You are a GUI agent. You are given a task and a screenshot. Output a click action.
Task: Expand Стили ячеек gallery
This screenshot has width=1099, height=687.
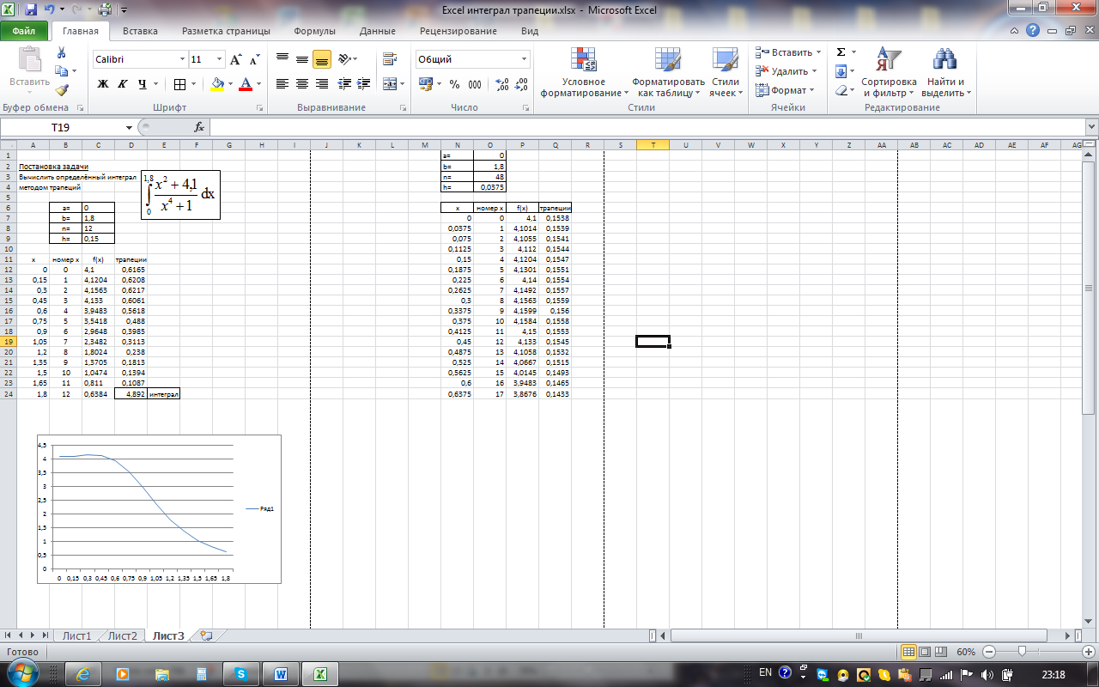[726, 71]
